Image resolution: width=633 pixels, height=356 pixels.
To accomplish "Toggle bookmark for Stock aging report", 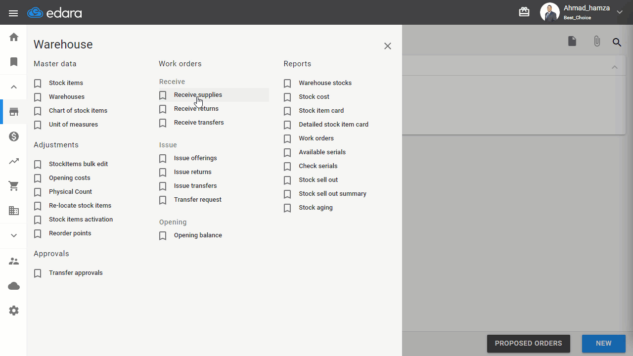I will pos(287,208).
